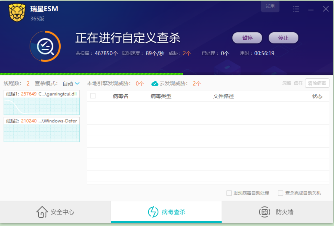
Task: Click the cloud icon beside 云发现威胁
Action: click(x=155, y=84)
